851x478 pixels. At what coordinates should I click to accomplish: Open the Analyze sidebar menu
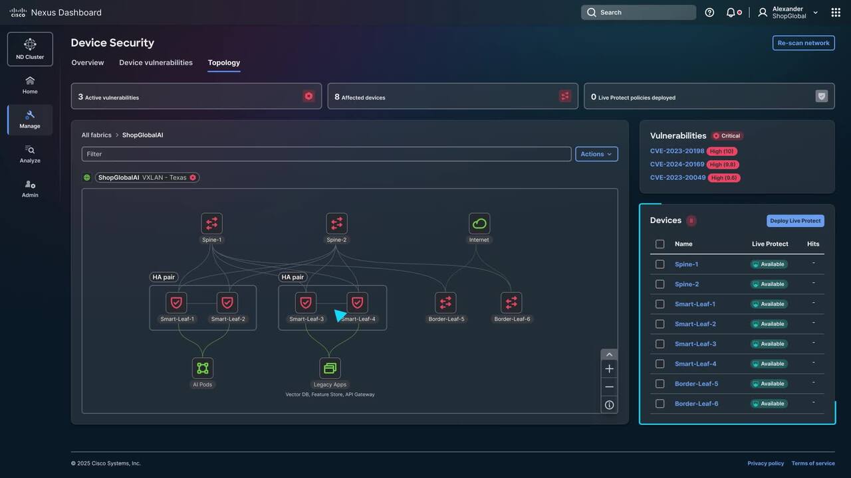[x=30, y=154]
